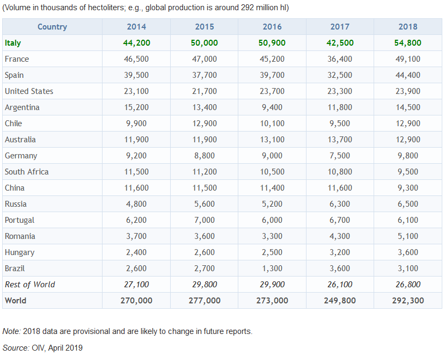Select the United States row label
The height and width of the screenshot is (356, 445).
click(29, 91)
